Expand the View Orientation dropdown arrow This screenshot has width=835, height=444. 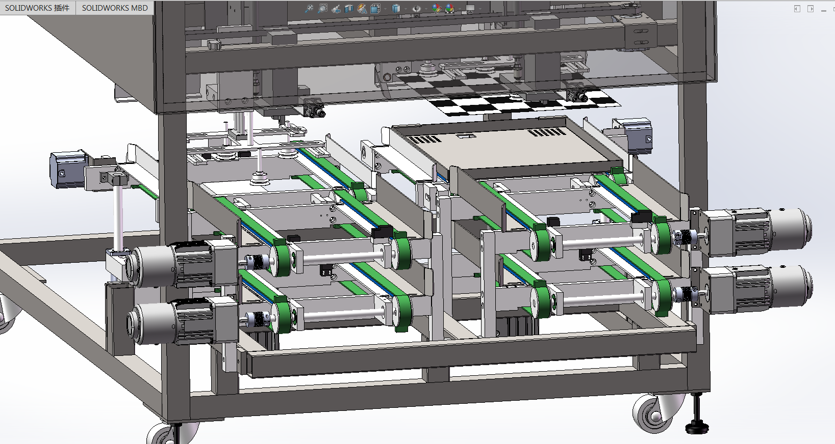[385, 9]
